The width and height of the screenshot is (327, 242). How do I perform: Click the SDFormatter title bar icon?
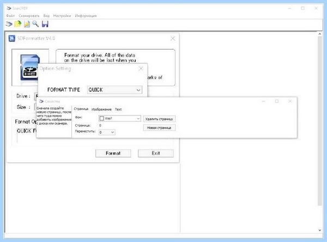click(12, 38)
